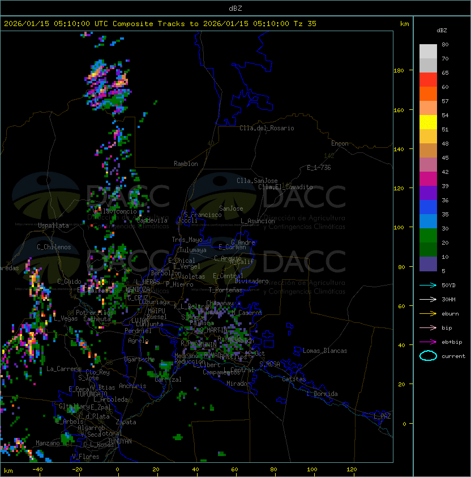
Task: Click the purple 5-10 dBZ color swatch
Action: coord(428,264)
